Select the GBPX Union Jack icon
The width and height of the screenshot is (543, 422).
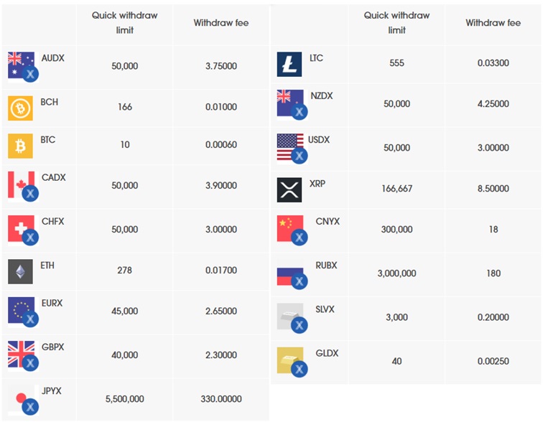(x=23, y=356)
